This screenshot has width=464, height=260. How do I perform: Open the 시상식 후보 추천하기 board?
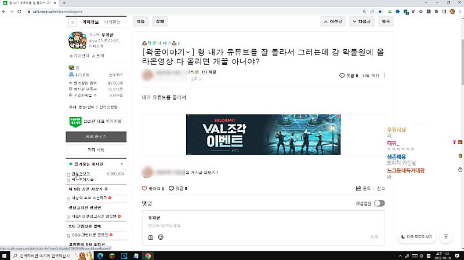[x=89, y=198]
